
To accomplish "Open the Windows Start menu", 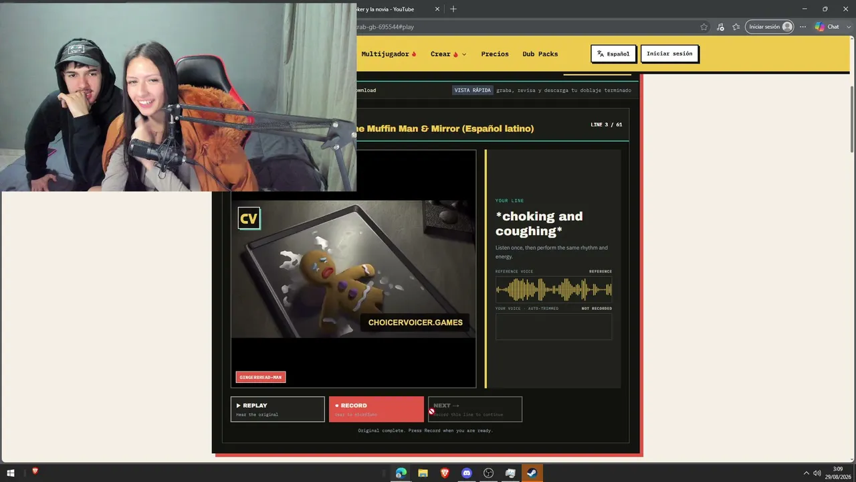I will click(x=11, y=473).
